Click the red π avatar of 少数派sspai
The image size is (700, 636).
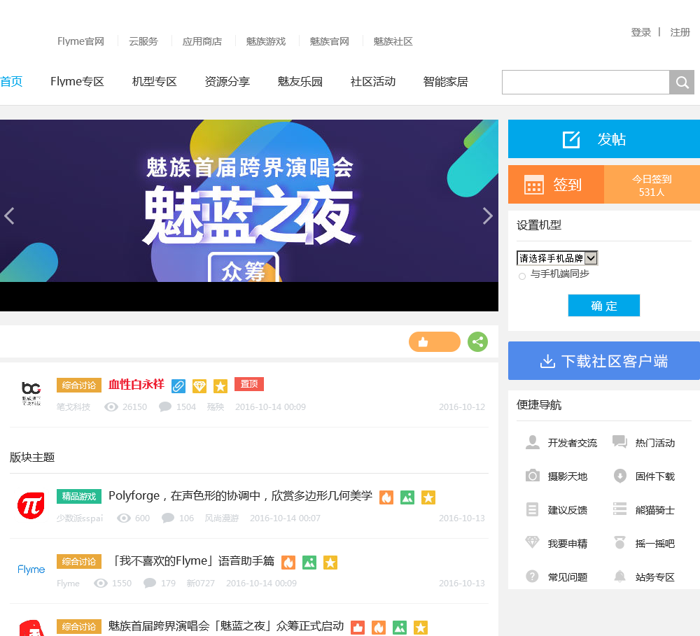coord(31,506)
